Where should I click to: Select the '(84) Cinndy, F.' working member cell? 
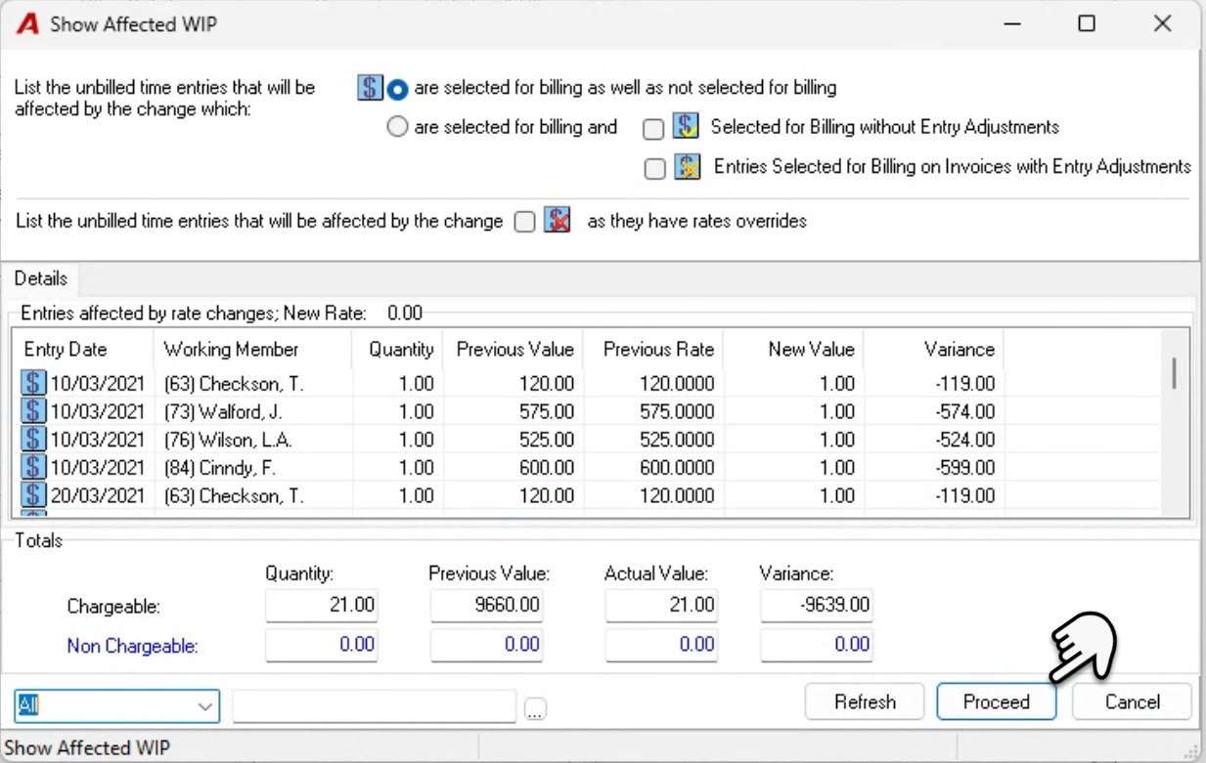point(220,468)
